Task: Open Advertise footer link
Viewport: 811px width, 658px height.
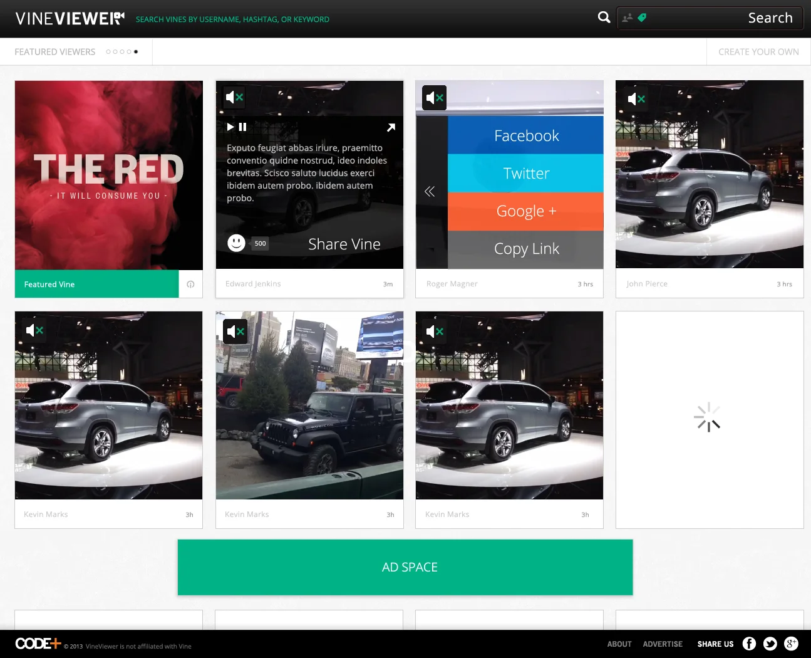Action: [x=663, y=644]
